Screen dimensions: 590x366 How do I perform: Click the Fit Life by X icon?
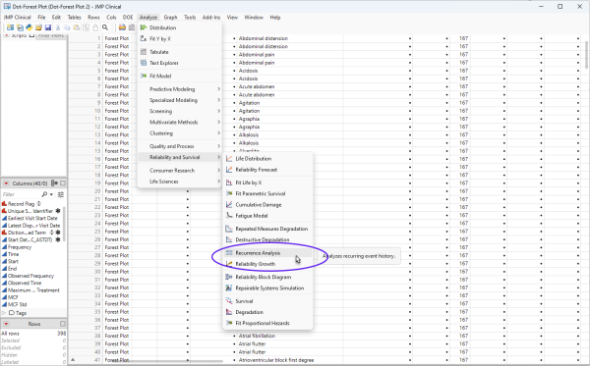229,183
